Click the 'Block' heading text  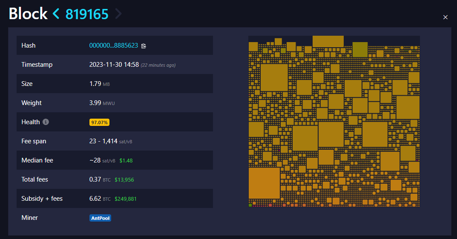28,14
